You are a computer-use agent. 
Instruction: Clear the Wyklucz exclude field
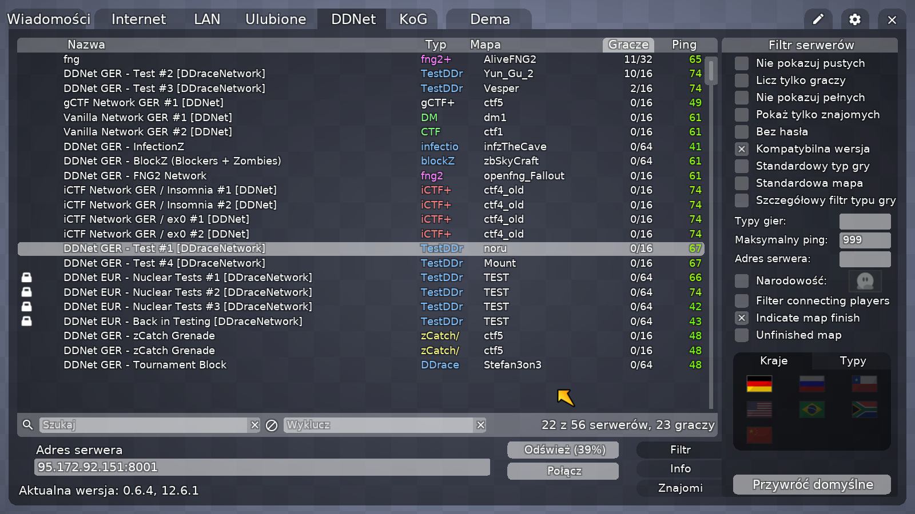tap(480, 425)
